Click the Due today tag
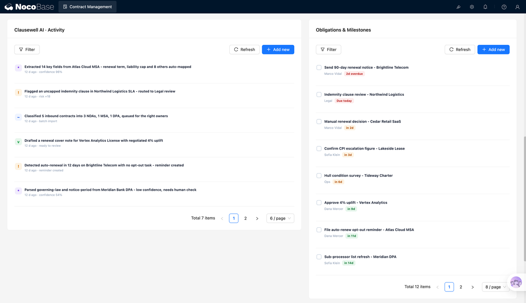 click(344, 101)
